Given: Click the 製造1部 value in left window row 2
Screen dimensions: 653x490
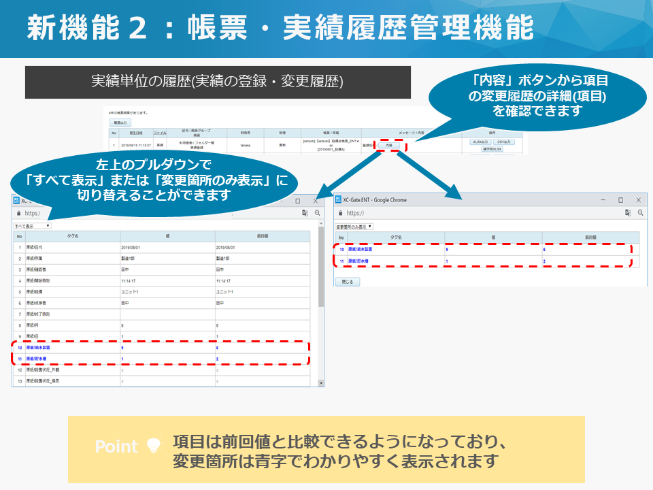Looking at the screenshot, I should [x=128, y=259].
